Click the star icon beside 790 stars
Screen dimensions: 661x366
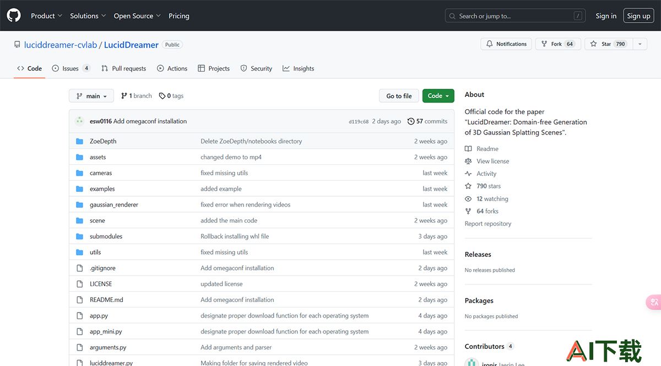468,186
